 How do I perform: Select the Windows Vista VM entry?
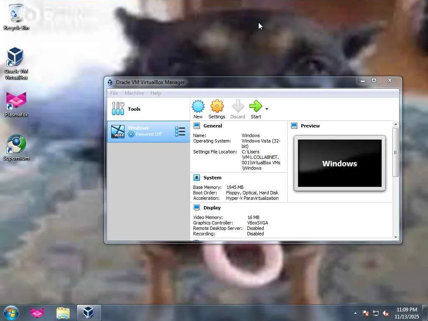pyautogui.click(x=148, y=132)
